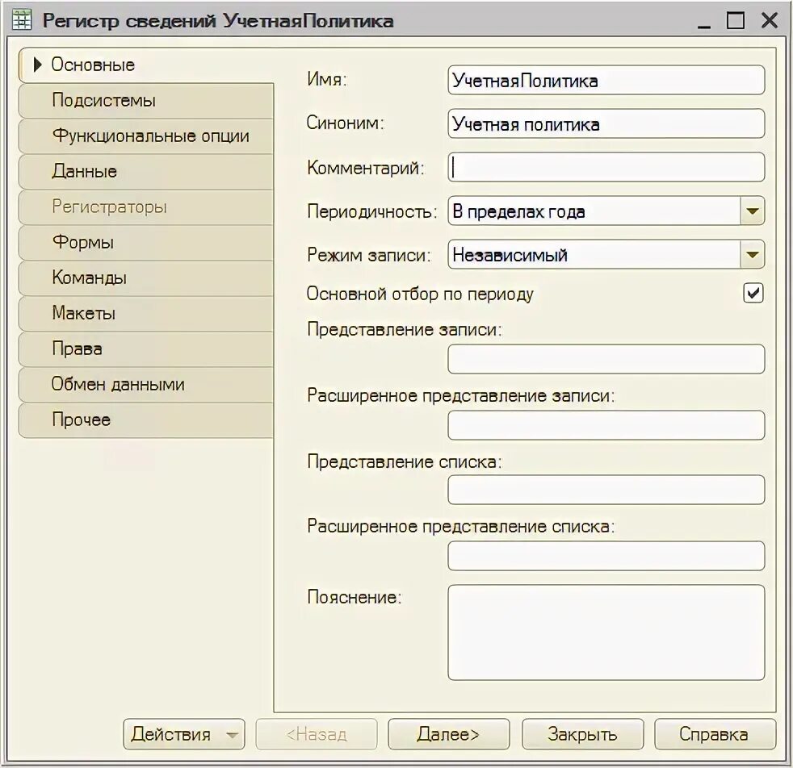Image resolution: width=793 pixels, height=768 pixels.
Task: Go to the Формы tab
Action: 145,243
